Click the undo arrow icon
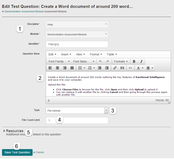The width and height of the screenshot is (174, 159). pos(100,61)
